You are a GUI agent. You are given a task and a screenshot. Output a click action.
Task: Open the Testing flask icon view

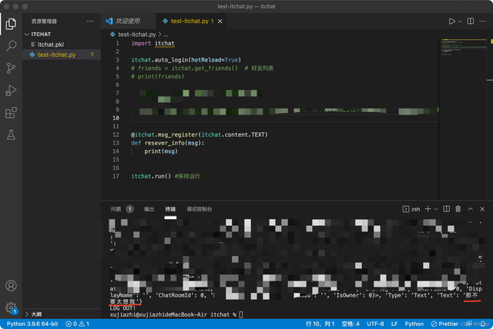11,135
